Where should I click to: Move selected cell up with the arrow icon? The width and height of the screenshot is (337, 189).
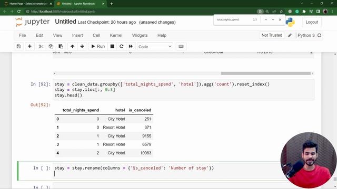pos(73,46)
